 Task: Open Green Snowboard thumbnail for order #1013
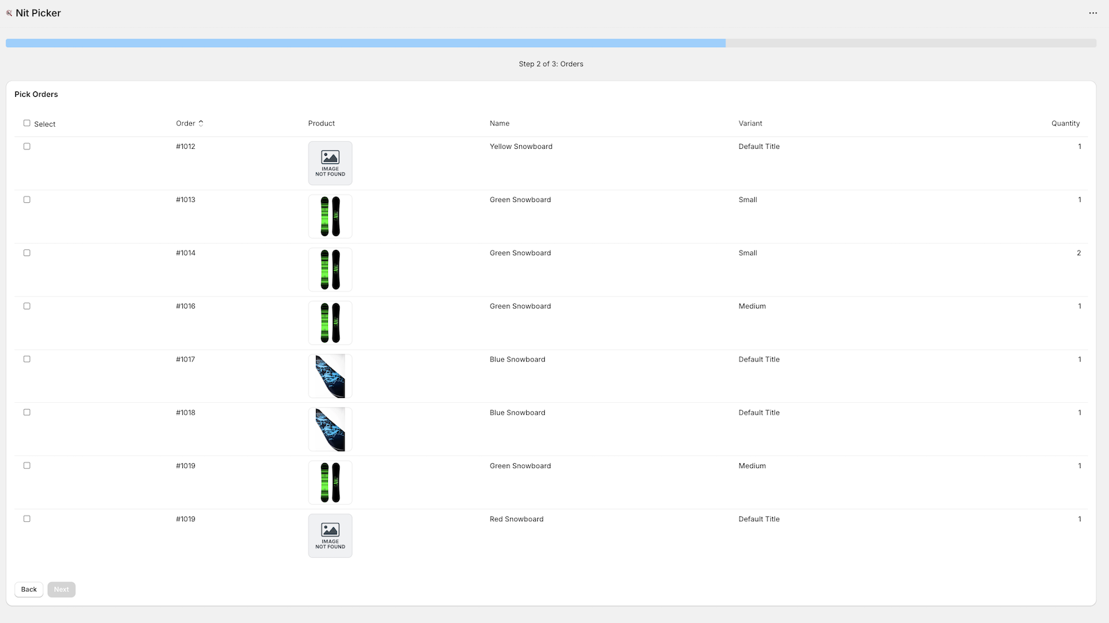(x=330, y=216)
